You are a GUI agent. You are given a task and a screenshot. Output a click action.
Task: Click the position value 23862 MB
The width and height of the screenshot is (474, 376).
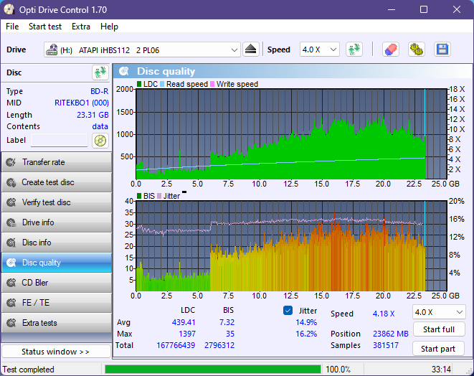tap(391, 334)
